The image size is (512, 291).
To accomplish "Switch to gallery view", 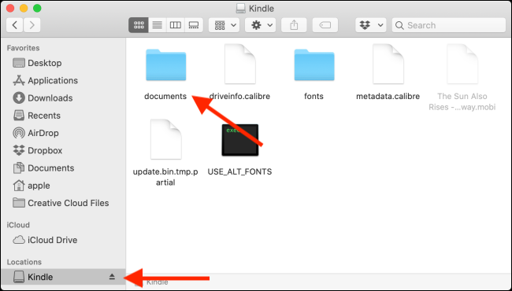I will pos(194,25).
